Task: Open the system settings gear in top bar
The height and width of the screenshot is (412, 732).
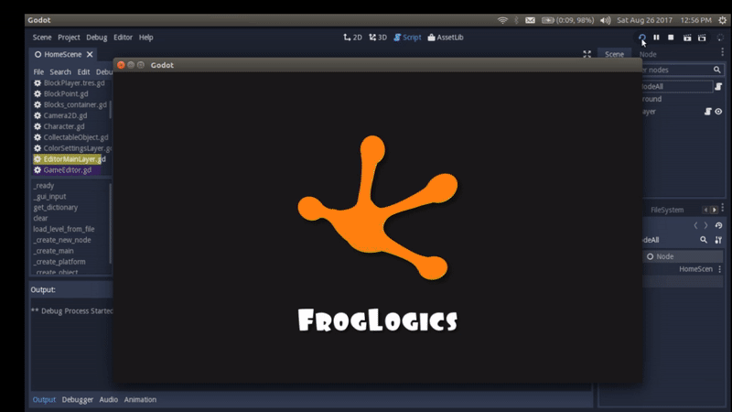Action: (x=722, y=20)
